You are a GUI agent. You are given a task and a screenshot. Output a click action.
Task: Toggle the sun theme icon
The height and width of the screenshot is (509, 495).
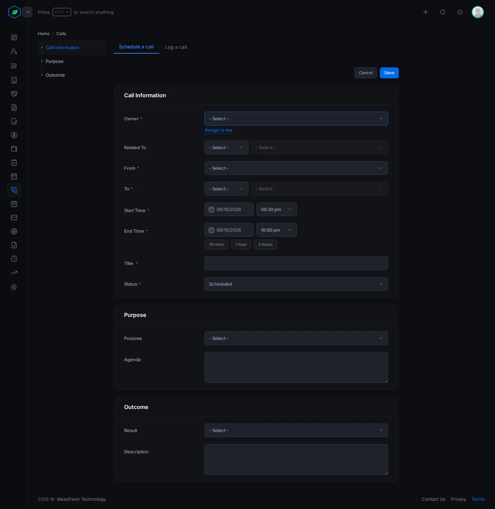[460, 12]
